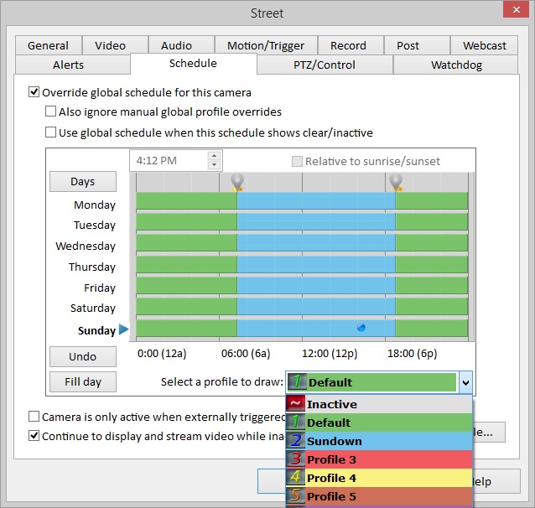
Task: Toggle Relative to sunrise/sunset checkbox
Action: click(x=297, y=161)
